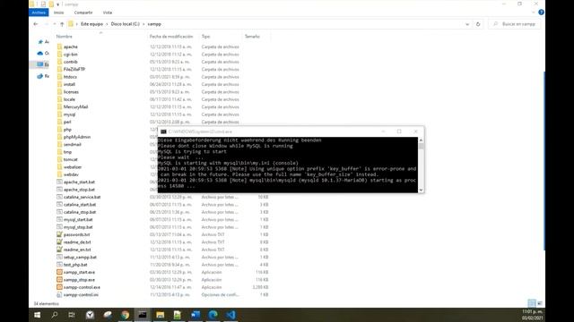Select the mysql folder icon

[60, 114]
